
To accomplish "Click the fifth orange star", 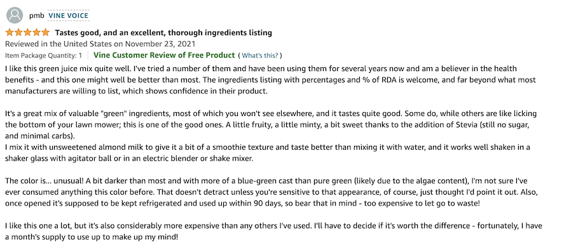I will (45, 32).
